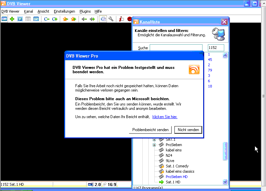This screenshot has height=191, width=266.
Task: Click the Kanalliste title bar icon
Action: [x=136, y=22]
